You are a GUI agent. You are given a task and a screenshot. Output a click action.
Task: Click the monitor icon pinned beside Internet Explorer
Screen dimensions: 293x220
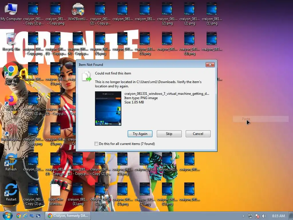[32, 216]
